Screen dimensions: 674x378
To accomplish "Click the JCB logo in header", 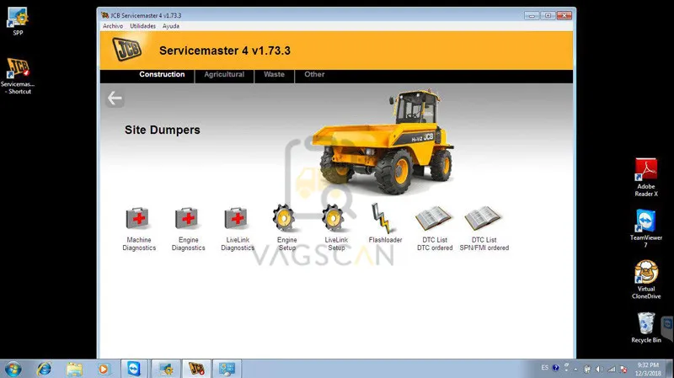I will click(x=127, y=50).
